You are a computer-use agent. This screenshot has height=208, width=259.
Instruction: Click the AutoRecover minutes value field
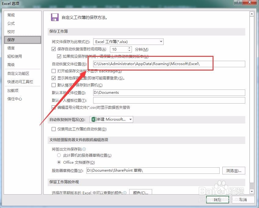pyautogui.click(x=119, y=49)
